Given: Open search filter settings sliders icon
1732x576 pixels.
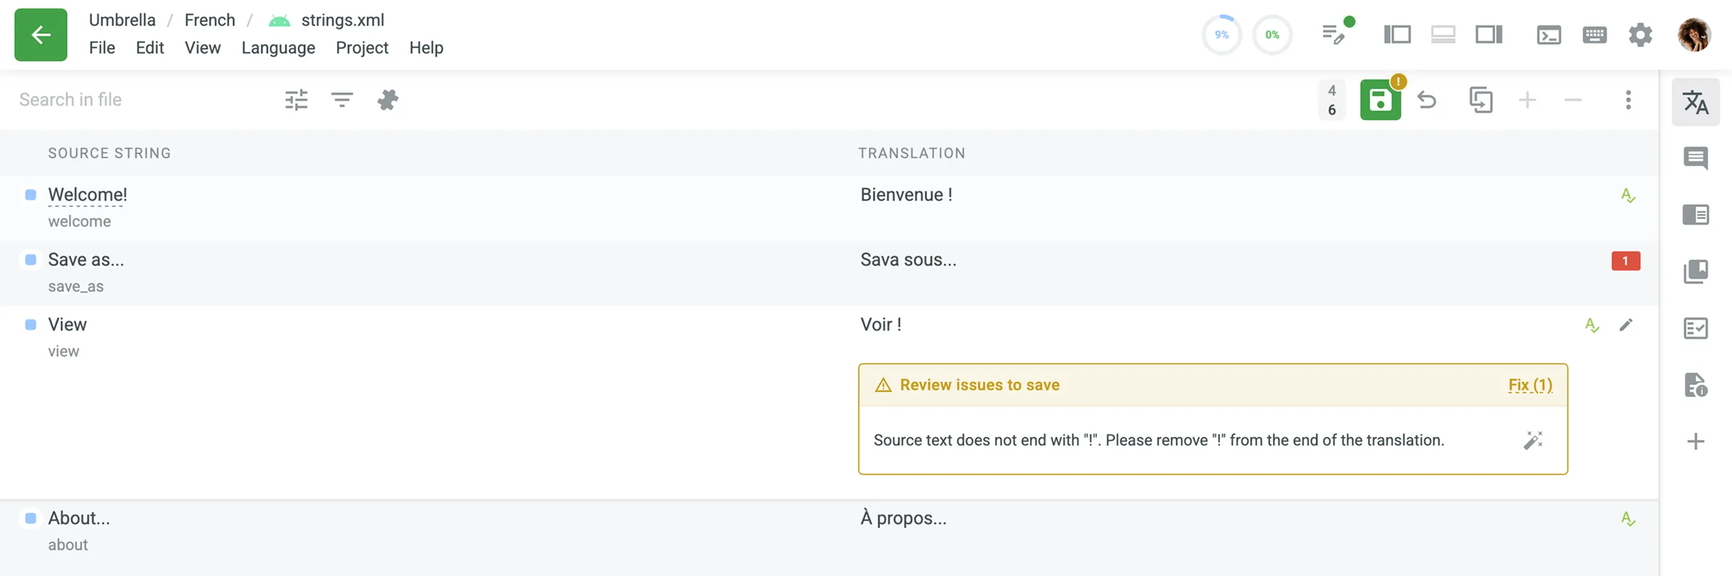Looking at the screenshot, I should pyautogui.click(x=296, y=99).
